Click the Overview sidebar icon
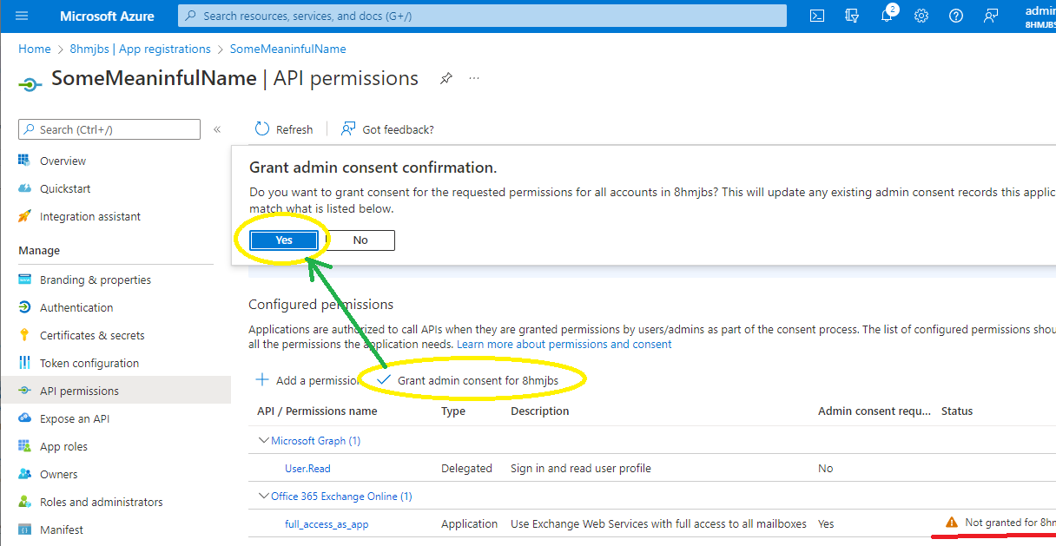Viewport: 1056px width, 546px height. (24, 161)
